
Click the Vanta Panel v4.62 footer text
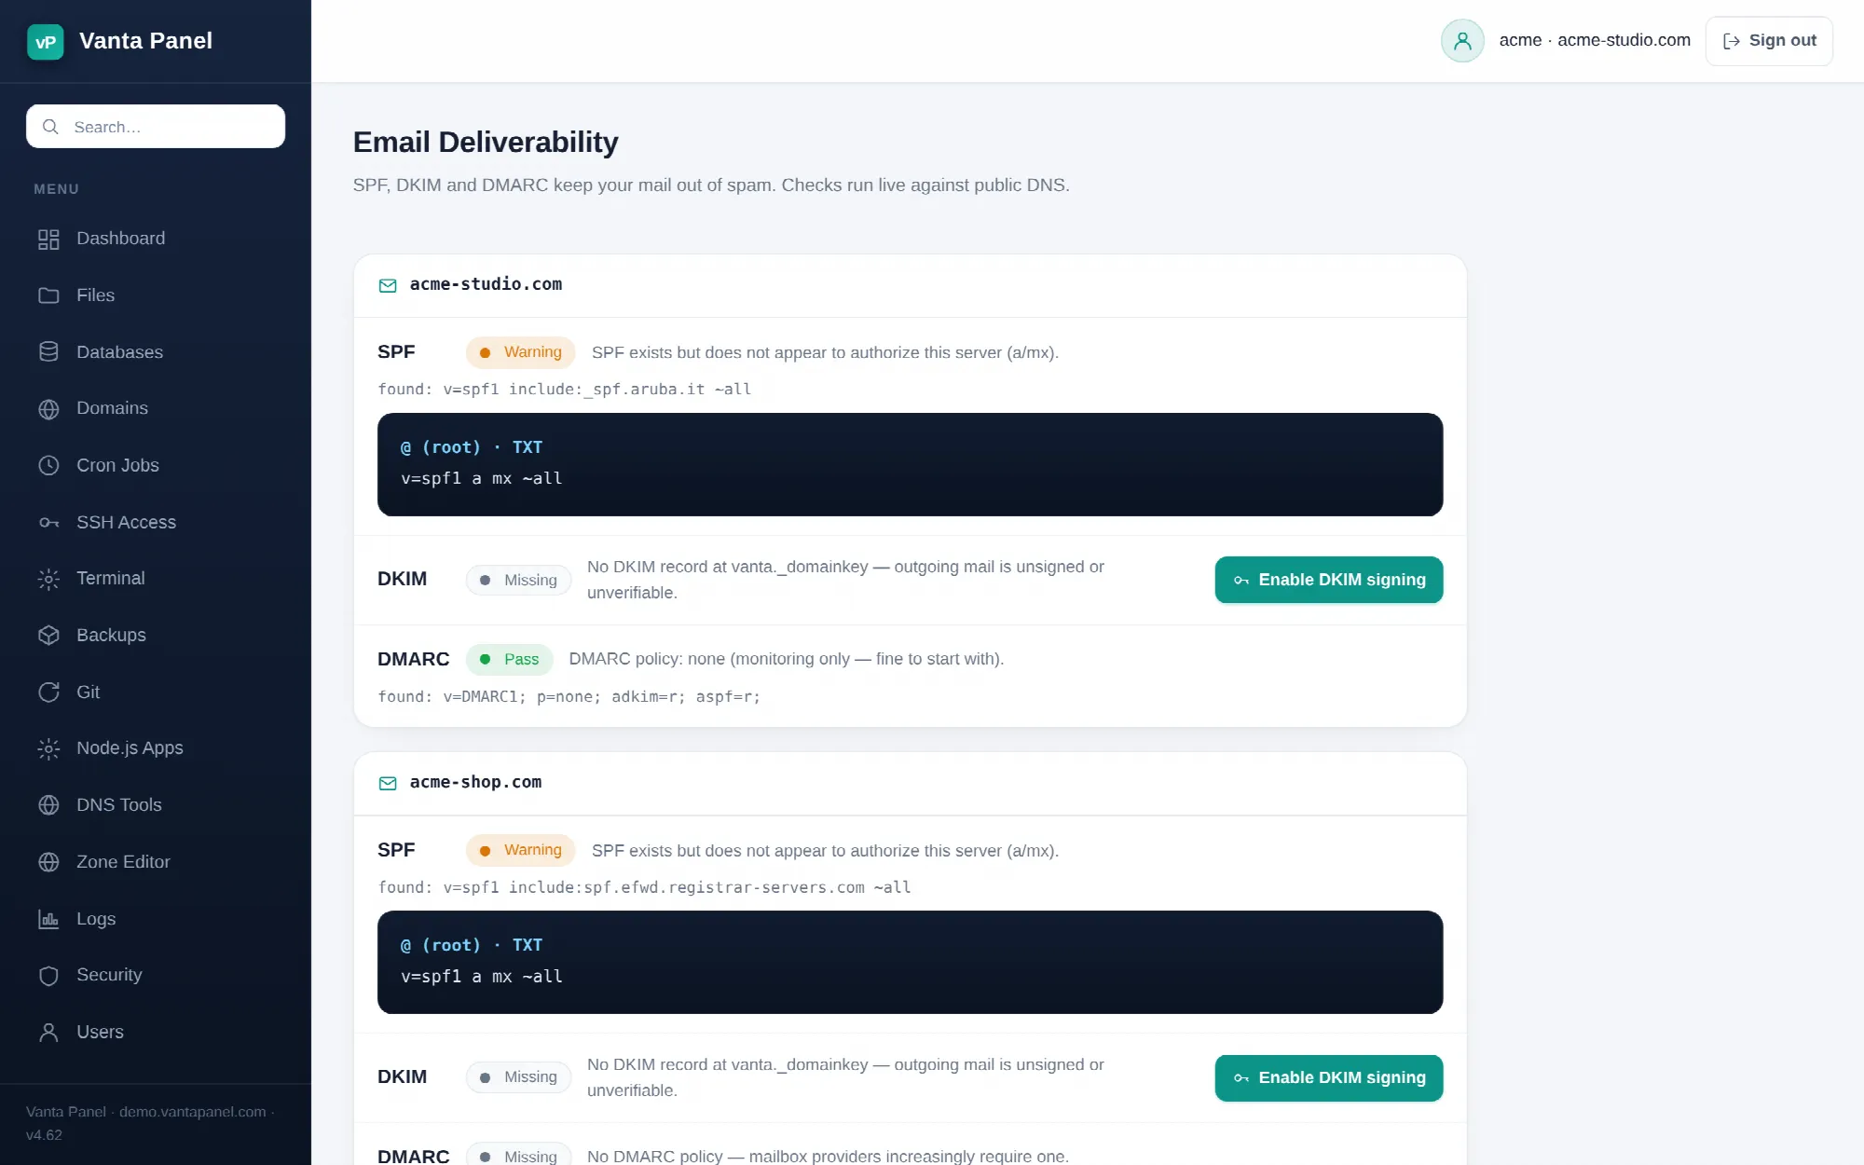[x=149, y=1123]
